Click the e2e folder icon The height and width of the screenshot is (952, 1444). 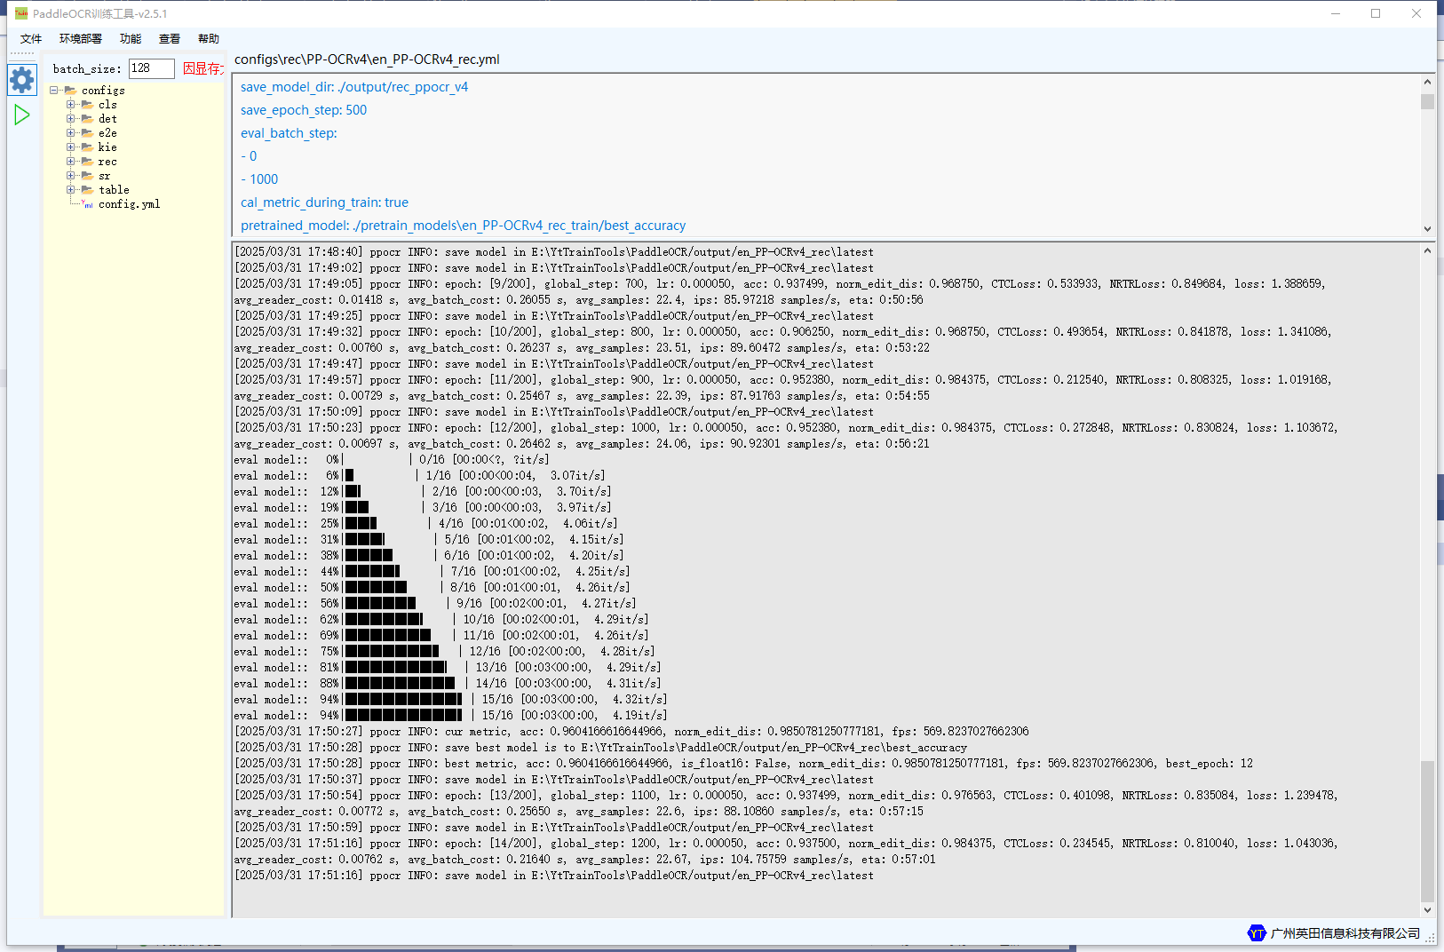click(87, 133)
